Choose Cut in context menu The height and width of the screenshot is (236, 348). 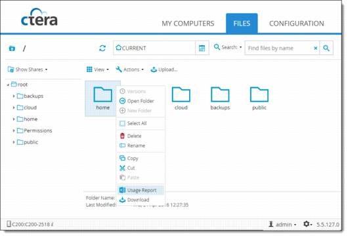pyautogui.click(x=141, y=168)
